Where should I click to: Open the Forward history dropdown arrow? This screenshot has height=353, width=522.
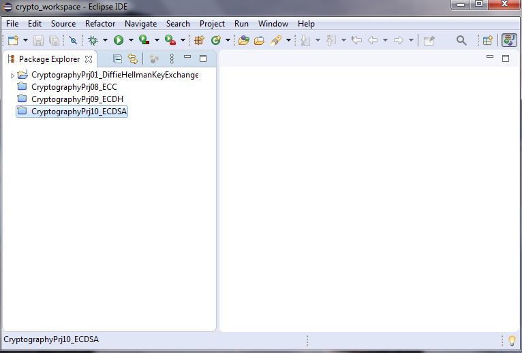(411, 40)
